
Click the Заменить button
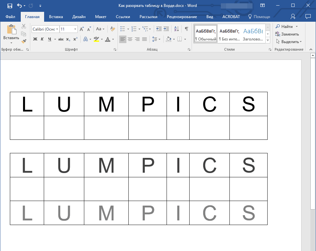(x=287, y=34)
